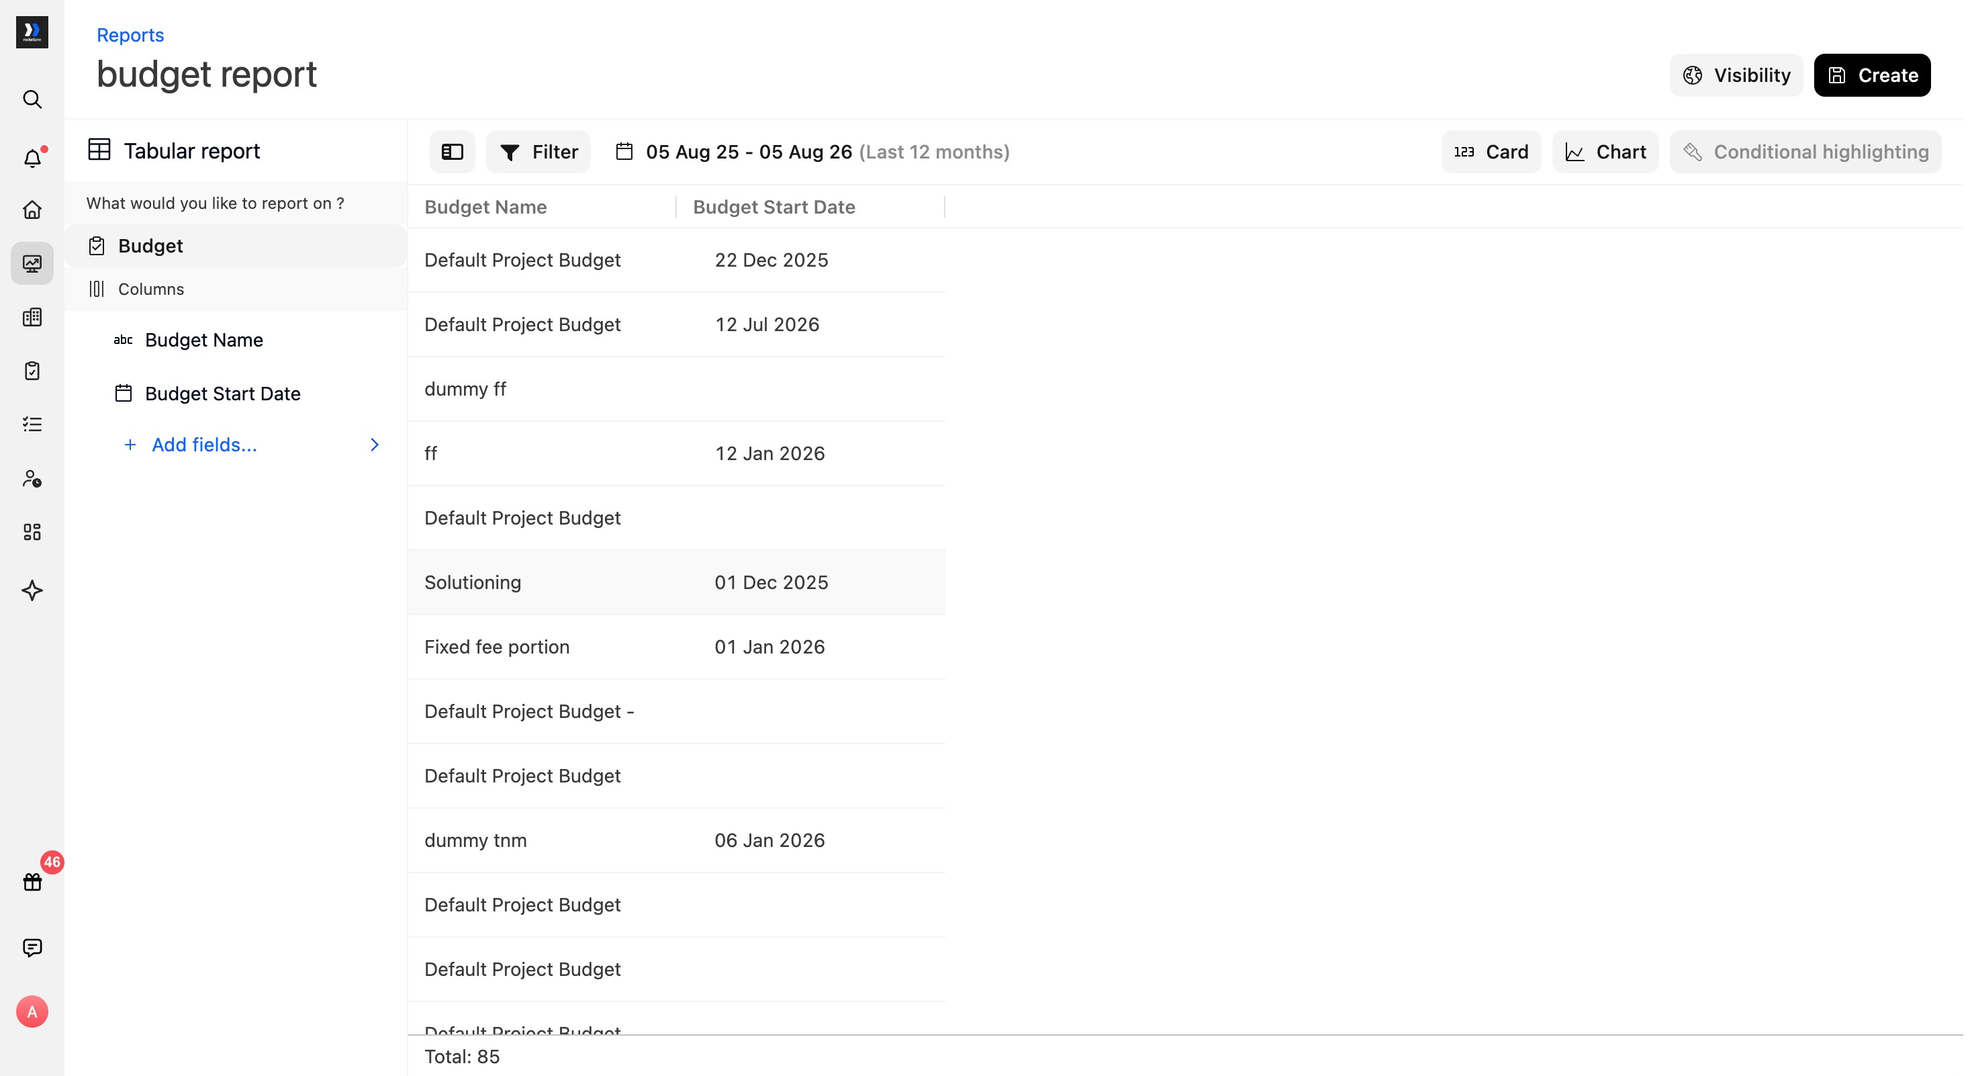Click the Rocketlane logo icon
The height and width of the screenshot is (1076, 1974).
coord(32,32)
